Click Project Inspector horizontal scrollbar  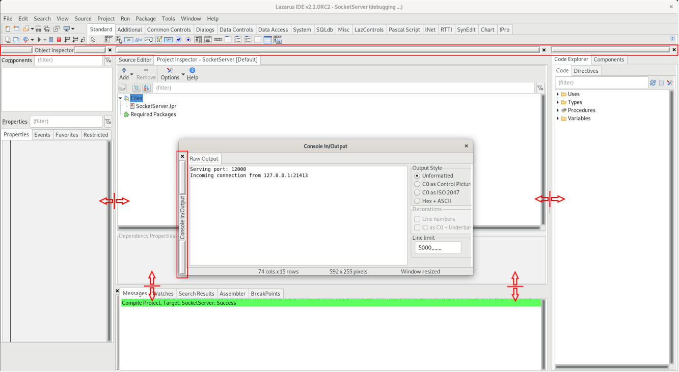click(329, 228)
